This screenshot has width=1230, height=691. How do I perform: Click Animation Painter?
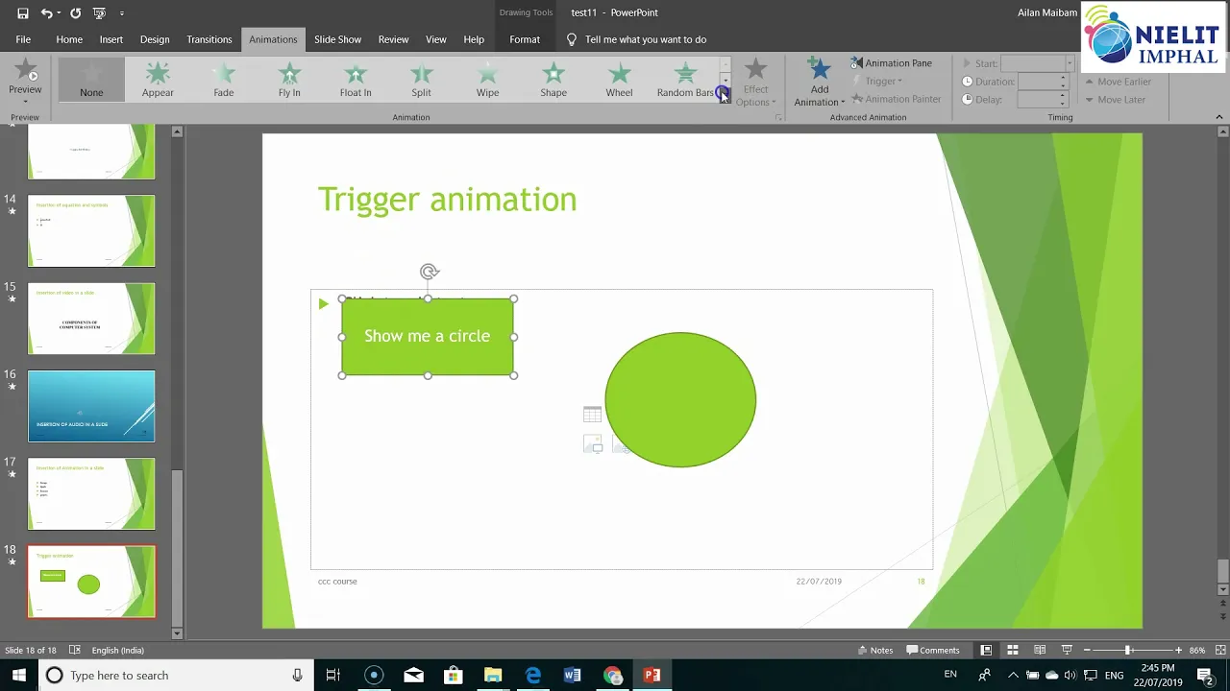pyautogui.click(x=896, y=99)
